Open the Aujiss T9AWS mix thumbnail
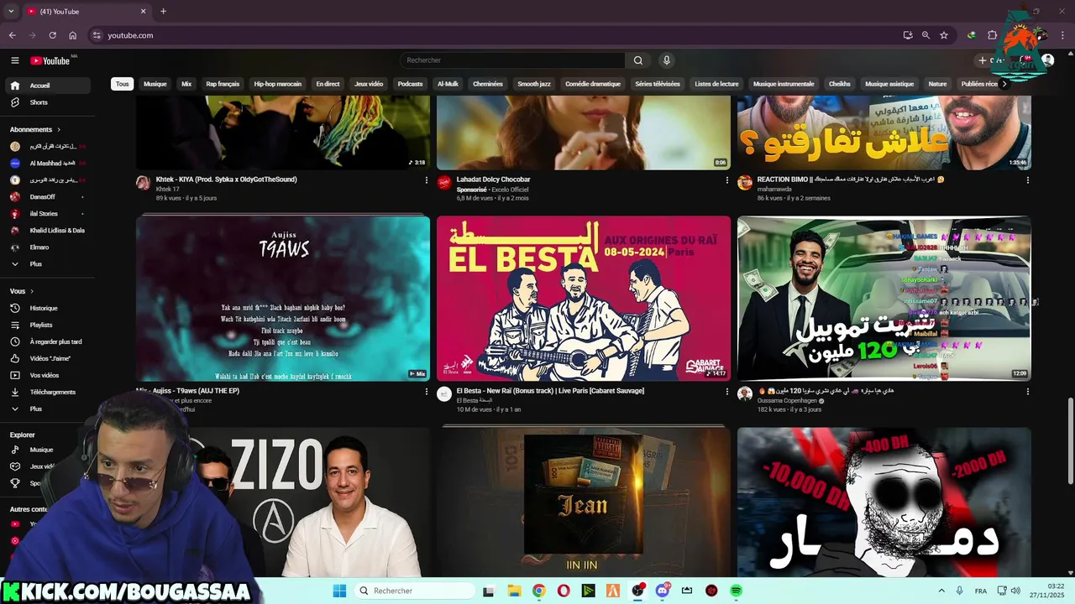This screenshot has width=1075, height=604. tap(283, 299)
